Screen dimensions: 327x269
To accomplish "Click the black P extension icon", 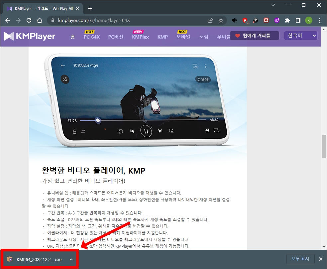I will click(x=255, y=20).
